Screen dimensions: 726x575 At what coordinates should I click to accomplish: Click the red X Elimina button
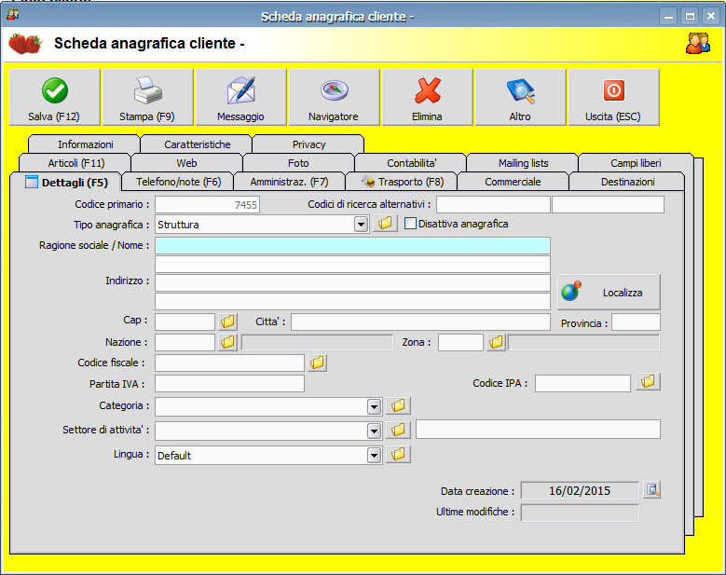click(427, 97)
